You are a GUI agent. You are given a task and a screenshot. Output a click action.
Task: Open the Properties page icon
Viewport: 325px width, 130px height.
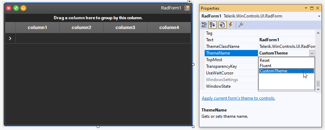(x=223, y=25)
